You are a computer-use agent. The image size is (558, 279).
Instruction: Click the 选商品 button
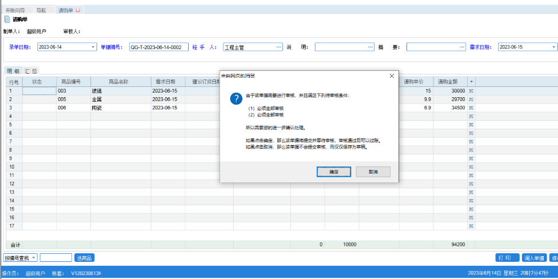(85, 258)
